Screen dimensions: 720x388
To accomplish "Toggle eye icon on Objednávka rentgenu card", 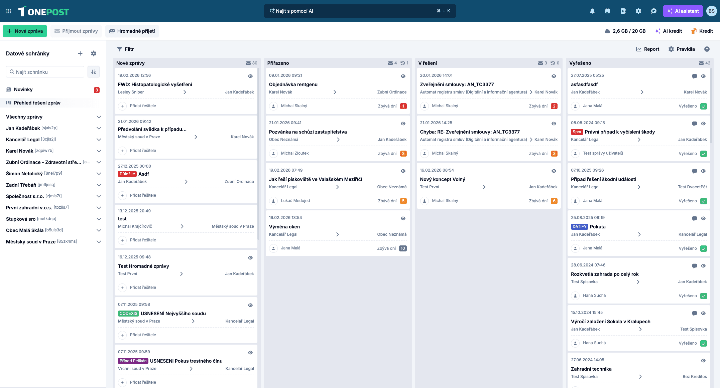I will tap(403, 76).
